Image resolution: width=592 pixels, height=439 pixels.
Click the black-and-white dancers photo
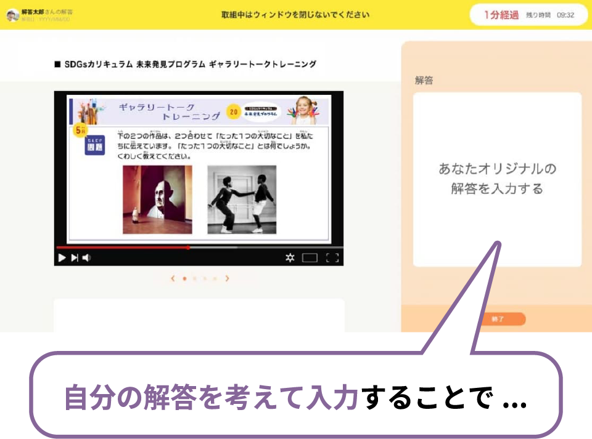click(x=242, y=199)
